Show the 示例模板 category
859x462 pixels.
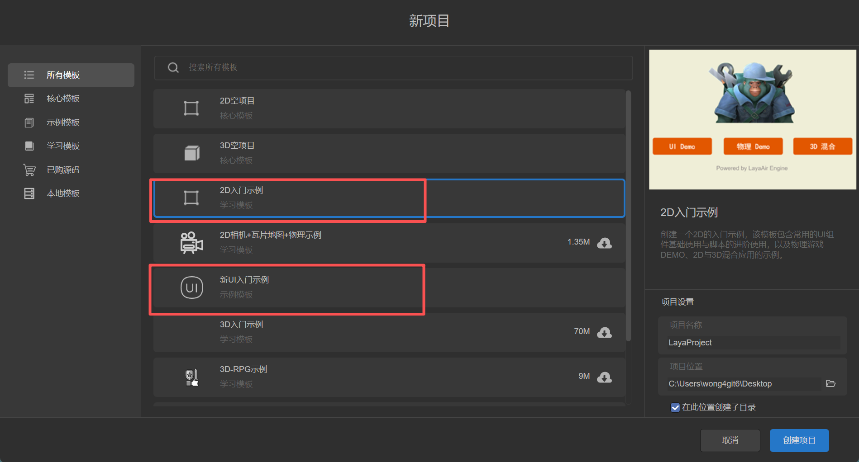pyautogui.click(x=63, y=123)
